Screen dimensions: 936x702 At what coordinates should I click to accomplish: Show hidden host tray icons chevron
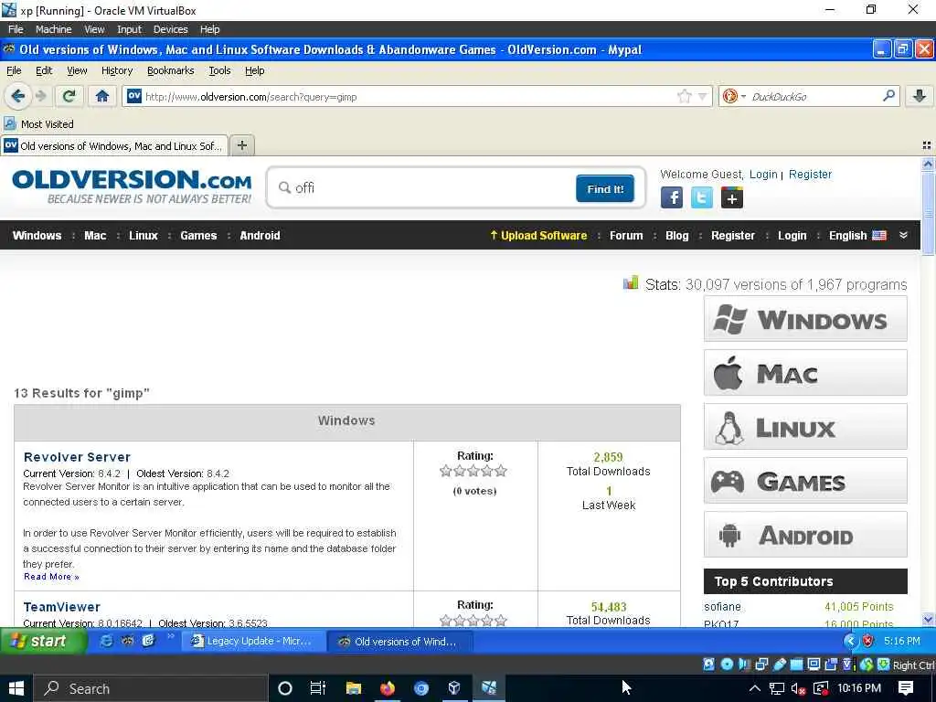tap(754, 688)
